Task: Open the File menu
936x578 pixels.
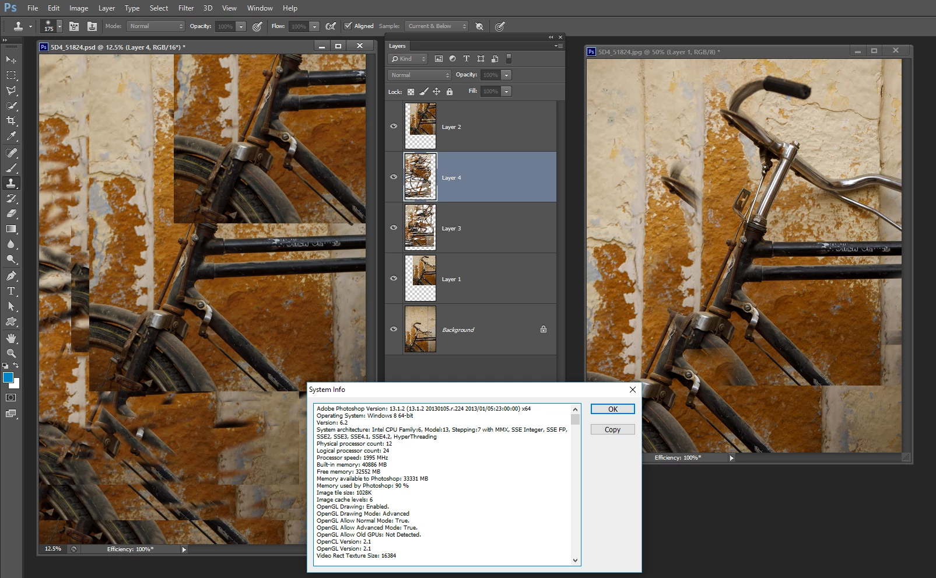Action: coord(33,8)
